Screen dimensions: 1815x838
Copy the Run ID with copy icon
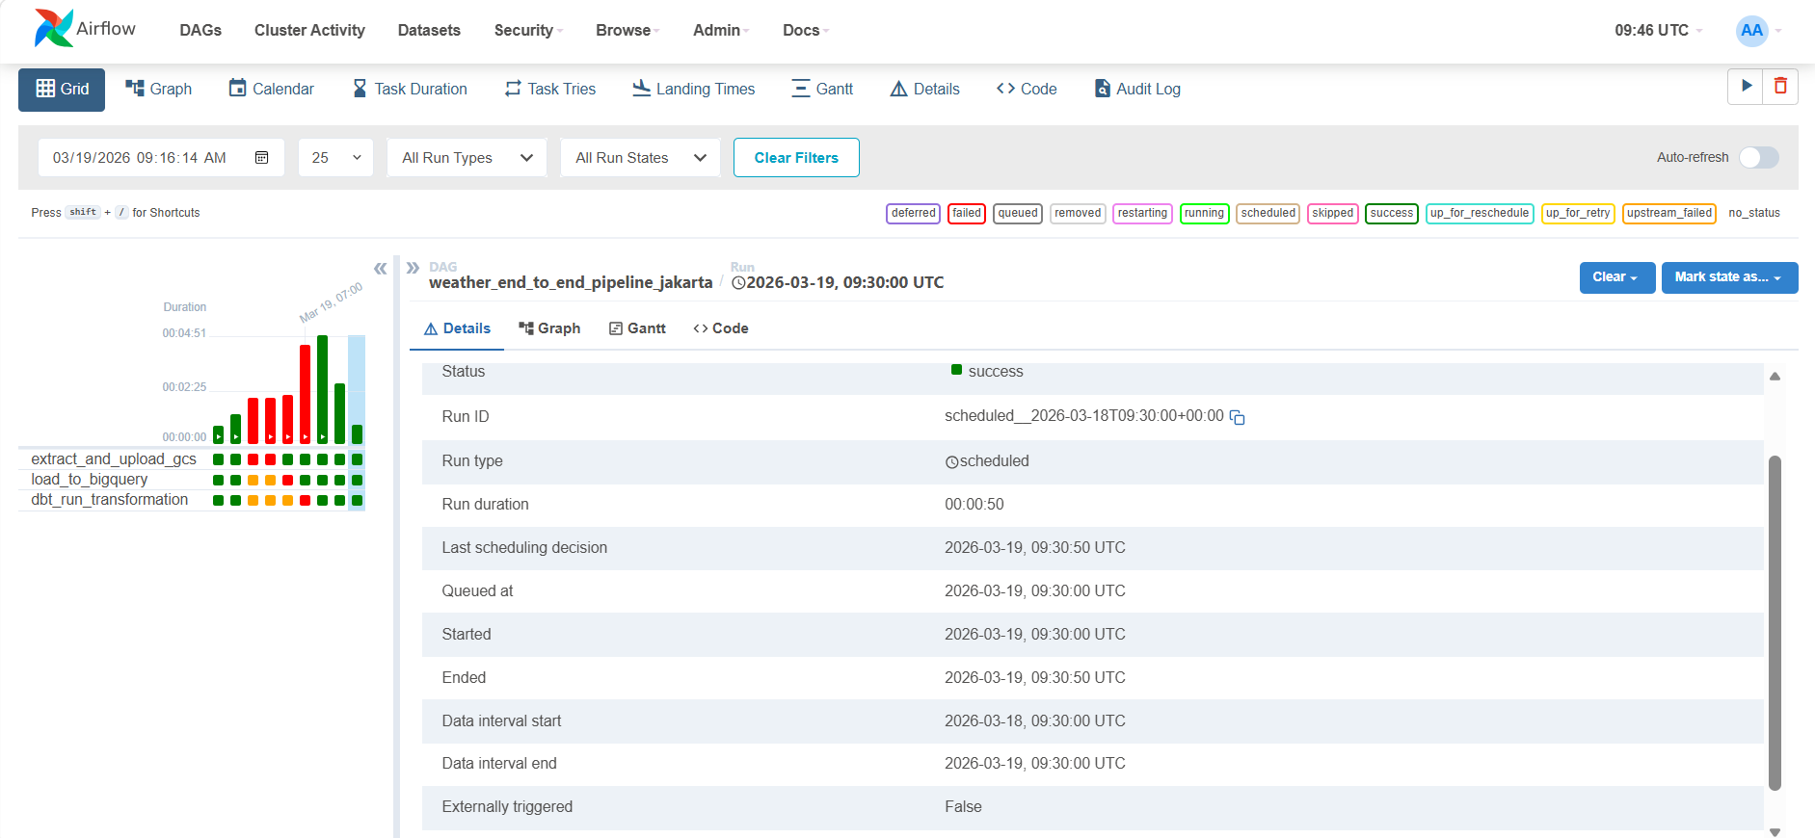1238,417
